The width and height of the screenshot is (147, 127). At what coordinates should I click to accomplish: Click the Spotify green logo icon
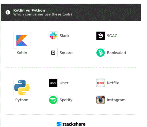click(53, 100)
